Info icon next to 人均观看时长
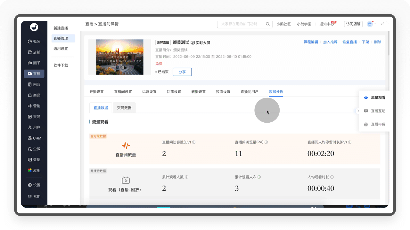 332,177
